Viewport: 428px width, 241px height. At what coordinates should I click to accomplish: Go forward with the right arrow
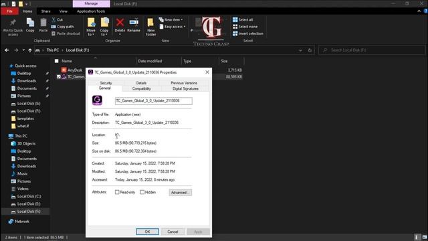coord(16,50)
